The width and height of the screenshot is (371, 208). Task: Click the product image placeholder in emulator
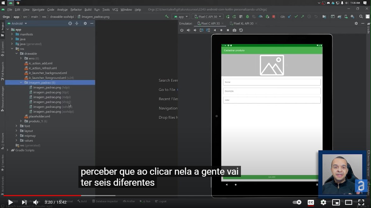tap(271, 65)
